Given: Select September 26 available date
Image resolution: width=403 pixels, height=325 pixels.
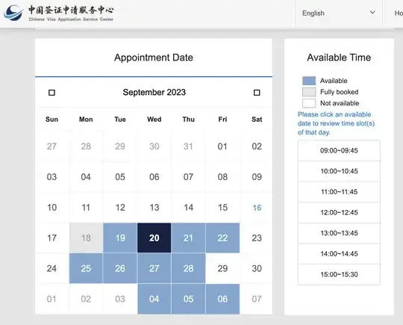Looking at the screenshot, I should pyautogui.click(x=120, y=268).
